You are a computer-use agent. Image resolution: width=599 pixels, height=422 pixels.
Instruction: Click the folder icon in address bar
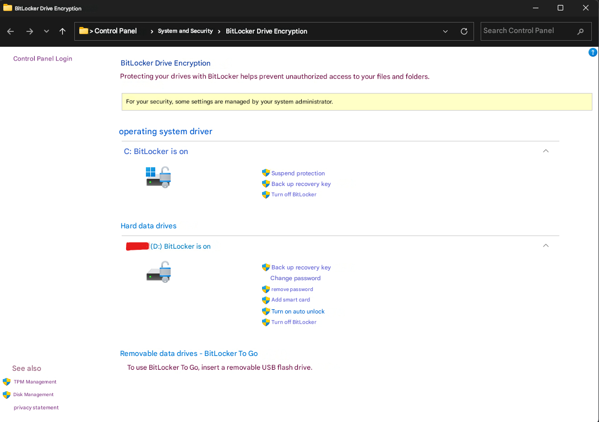click(x=84, y=31)
